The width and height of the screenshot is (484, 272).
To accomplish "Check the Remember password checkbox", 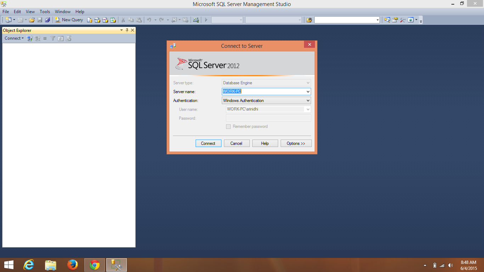I will pyautogui.click(x=228, y=126).
